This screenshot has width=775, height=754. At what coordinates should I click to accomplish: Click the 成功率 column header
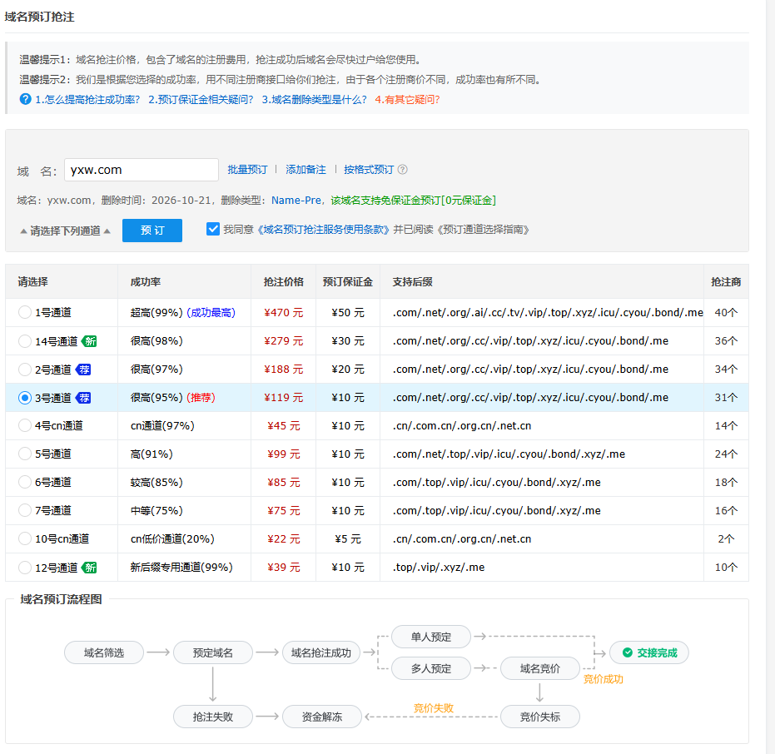(x=146, y=282)
